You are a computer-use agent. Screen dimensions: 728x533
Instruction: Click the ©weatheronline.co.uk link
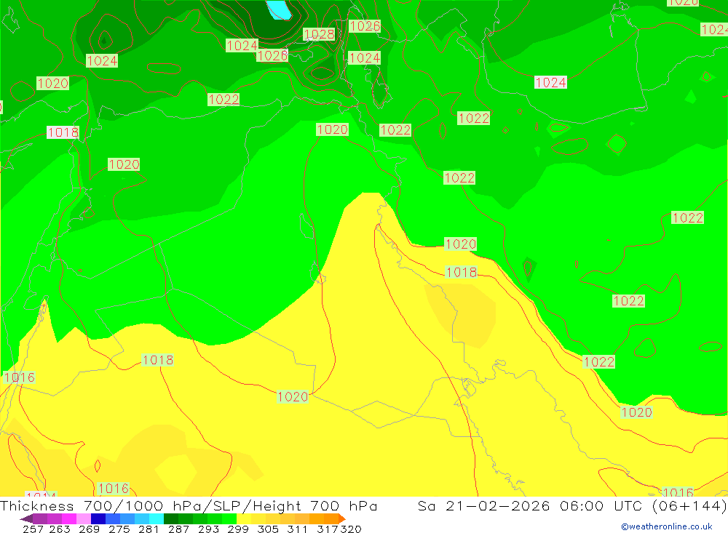click(x=667, y=526)
